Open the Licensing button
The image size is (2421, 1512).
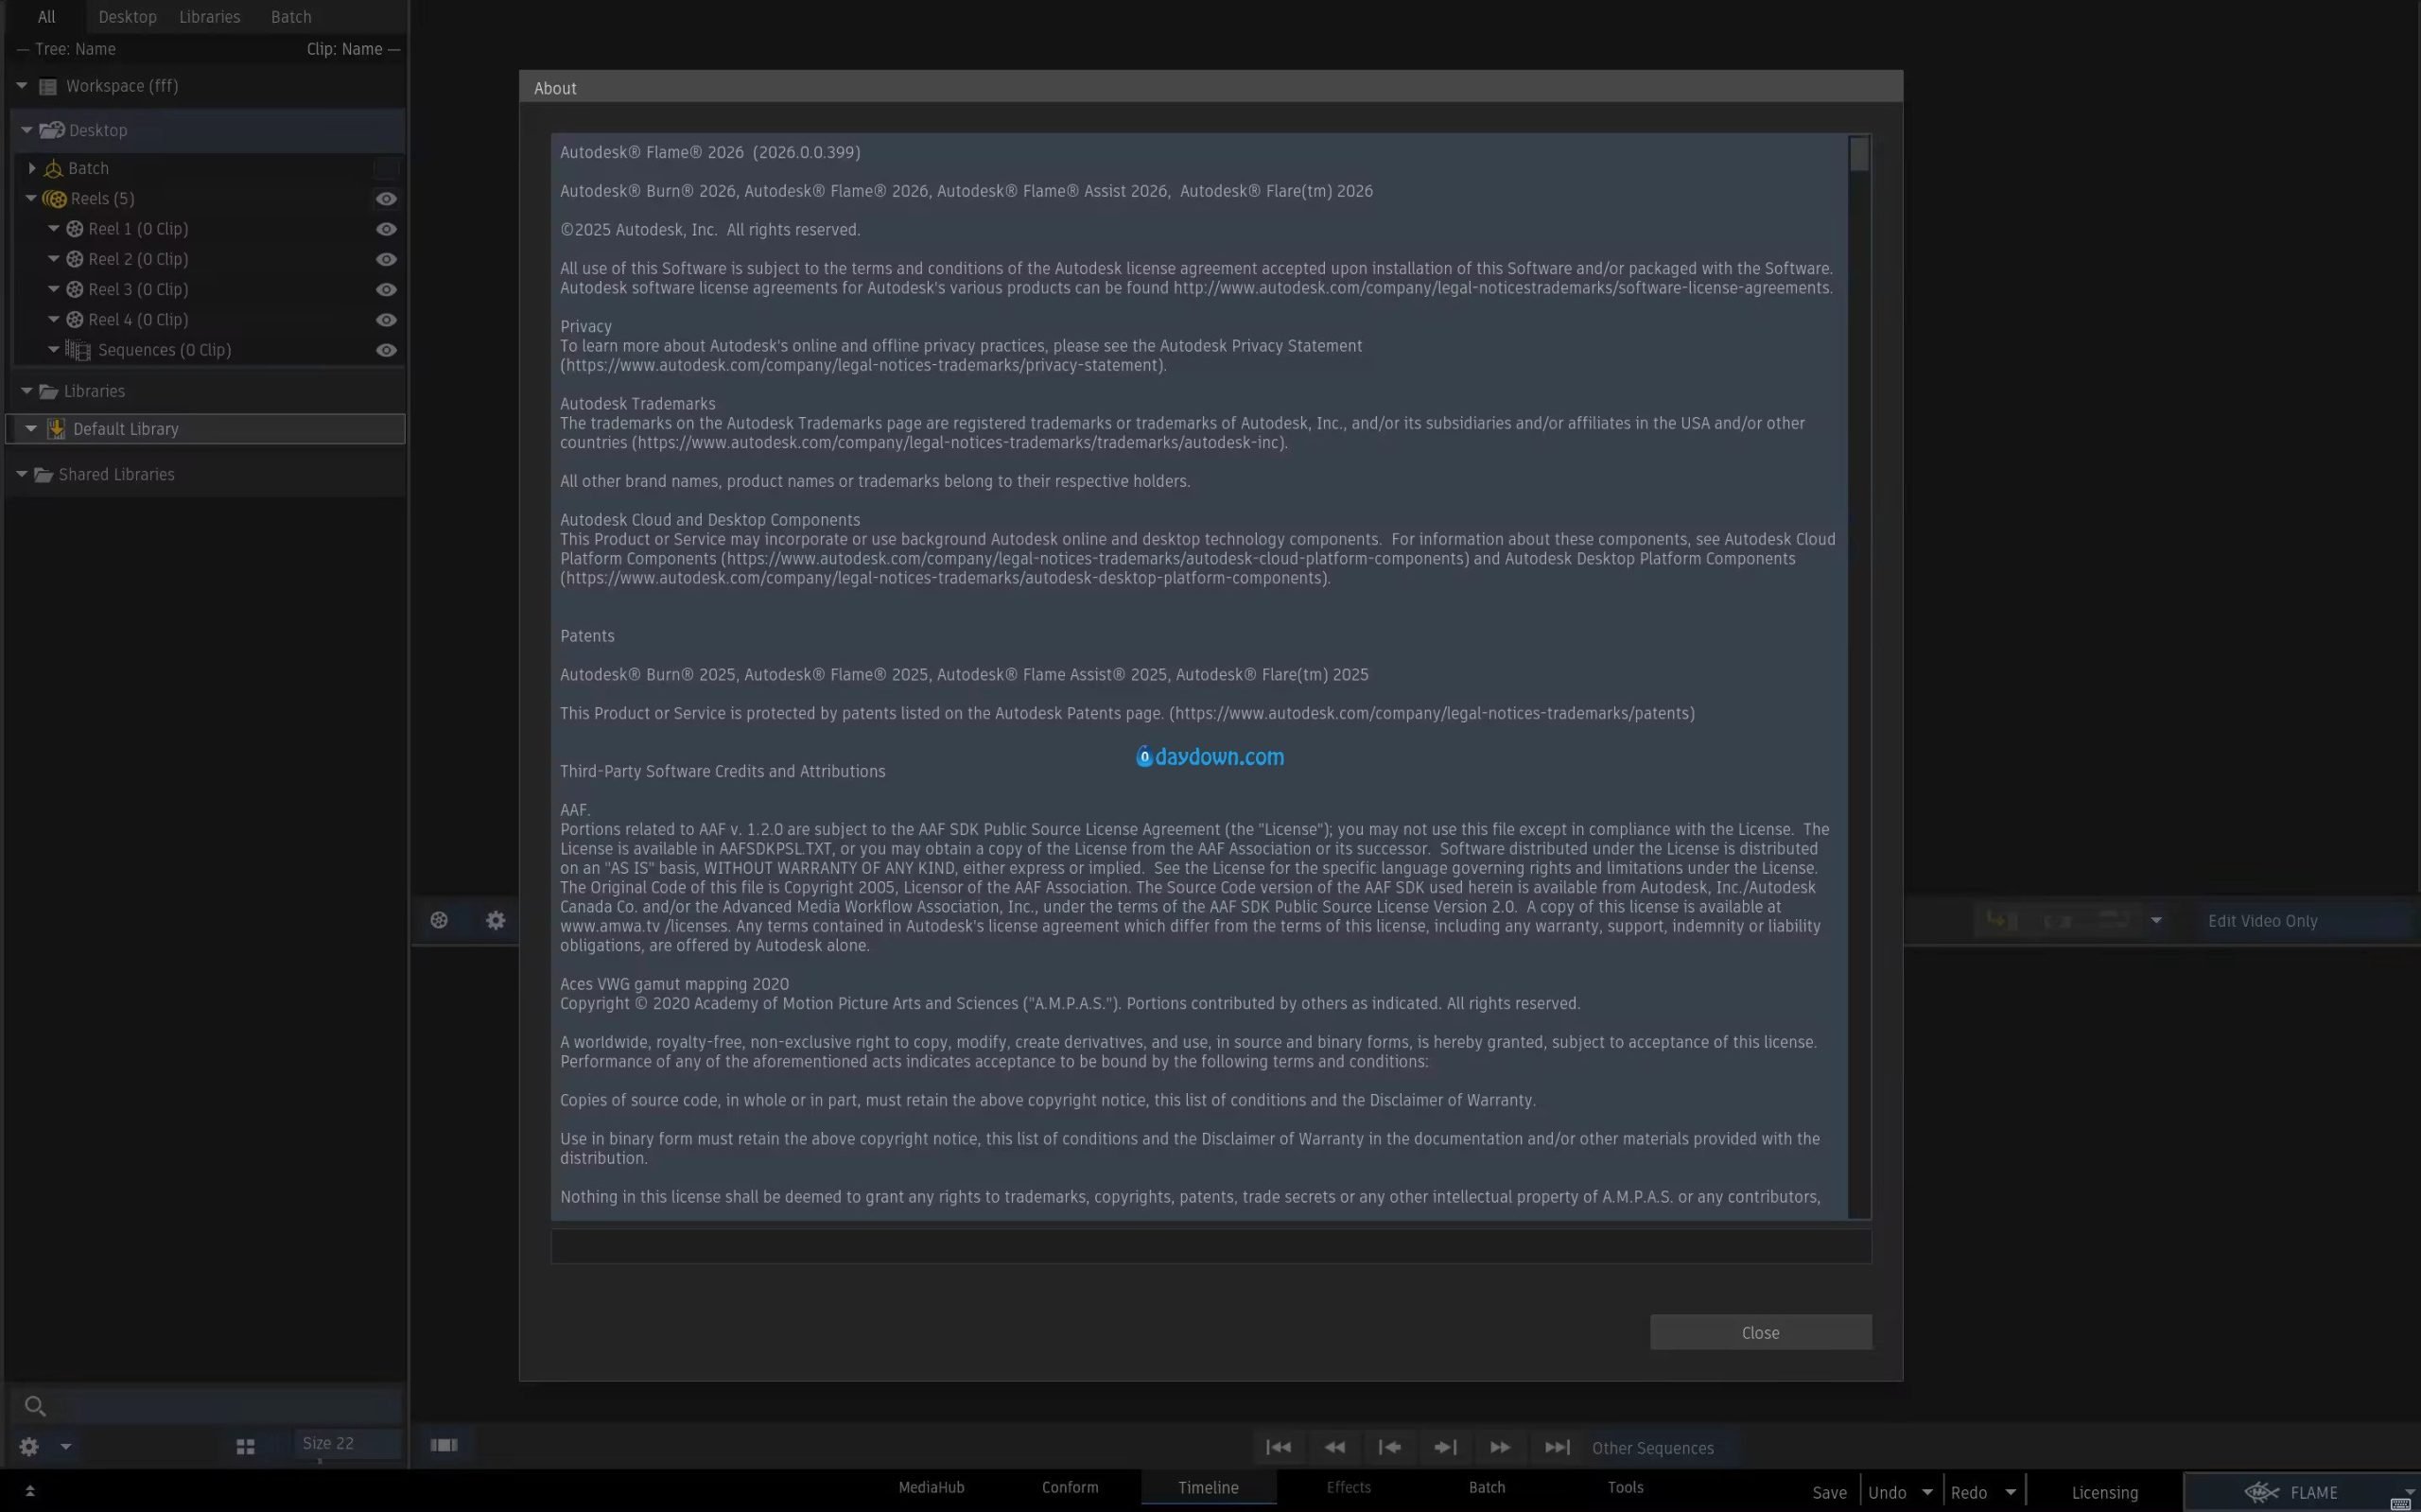[2104, 1492]
